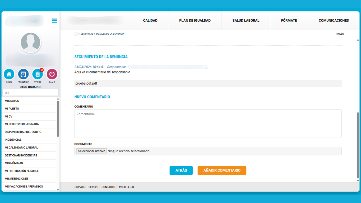Click Seleccionar archivo button
This screenshot has width=361, height=203.
pos(91,151)
